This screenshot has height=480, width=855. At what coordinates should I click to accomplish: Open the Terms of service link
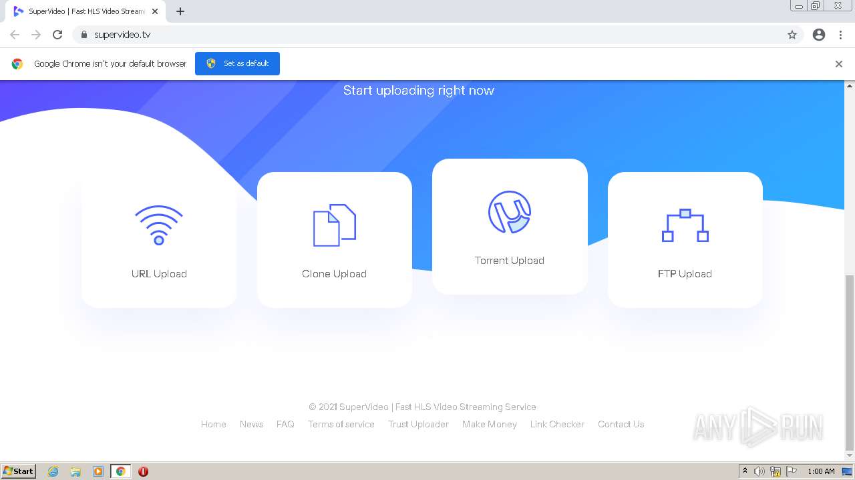click(341, 424)
